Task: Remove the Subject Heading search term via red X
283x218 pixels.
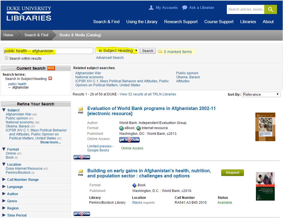Action: 50,78
